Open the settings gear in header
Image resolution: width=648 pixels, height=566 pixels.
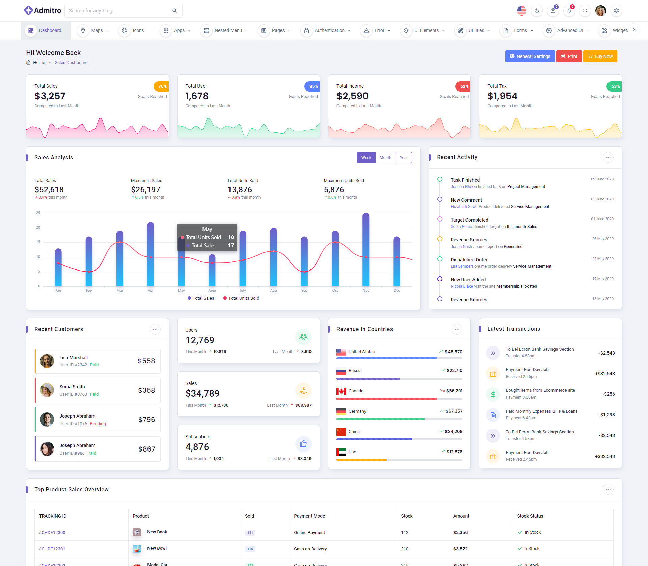pos(616,11)
